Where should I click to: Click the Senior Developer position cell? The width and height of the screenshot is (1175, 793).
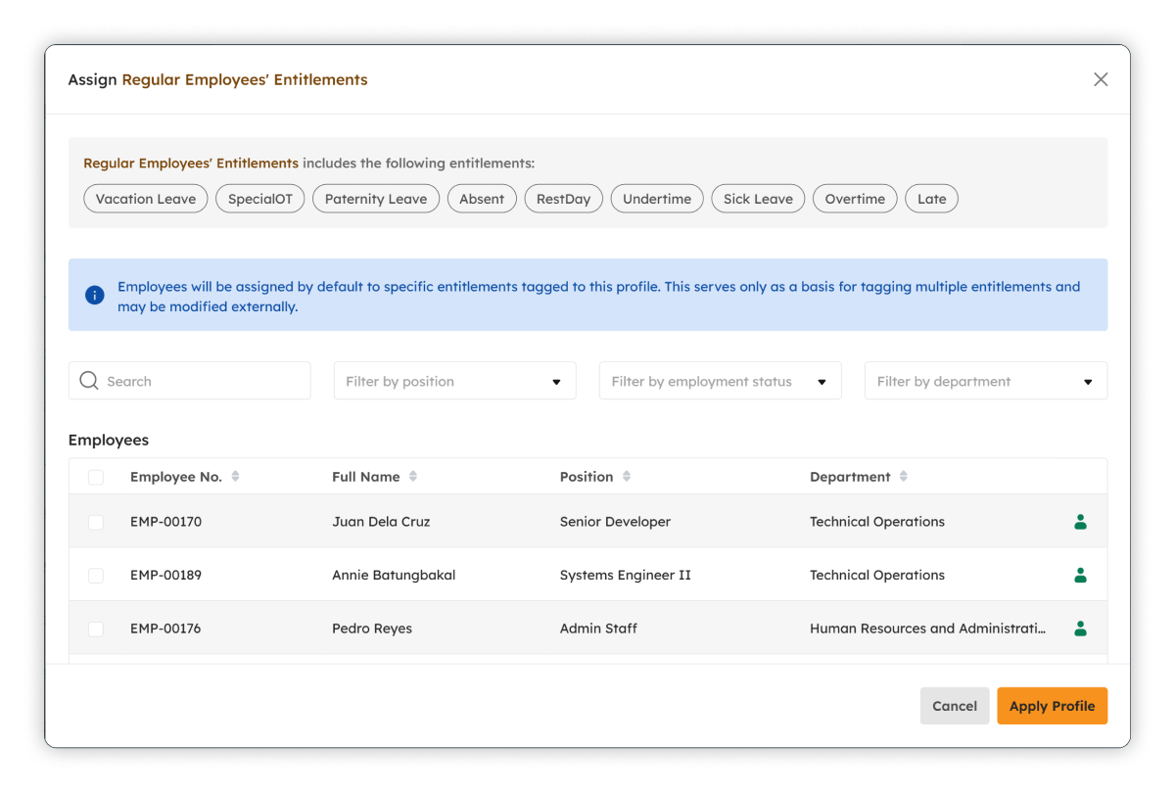615,522
